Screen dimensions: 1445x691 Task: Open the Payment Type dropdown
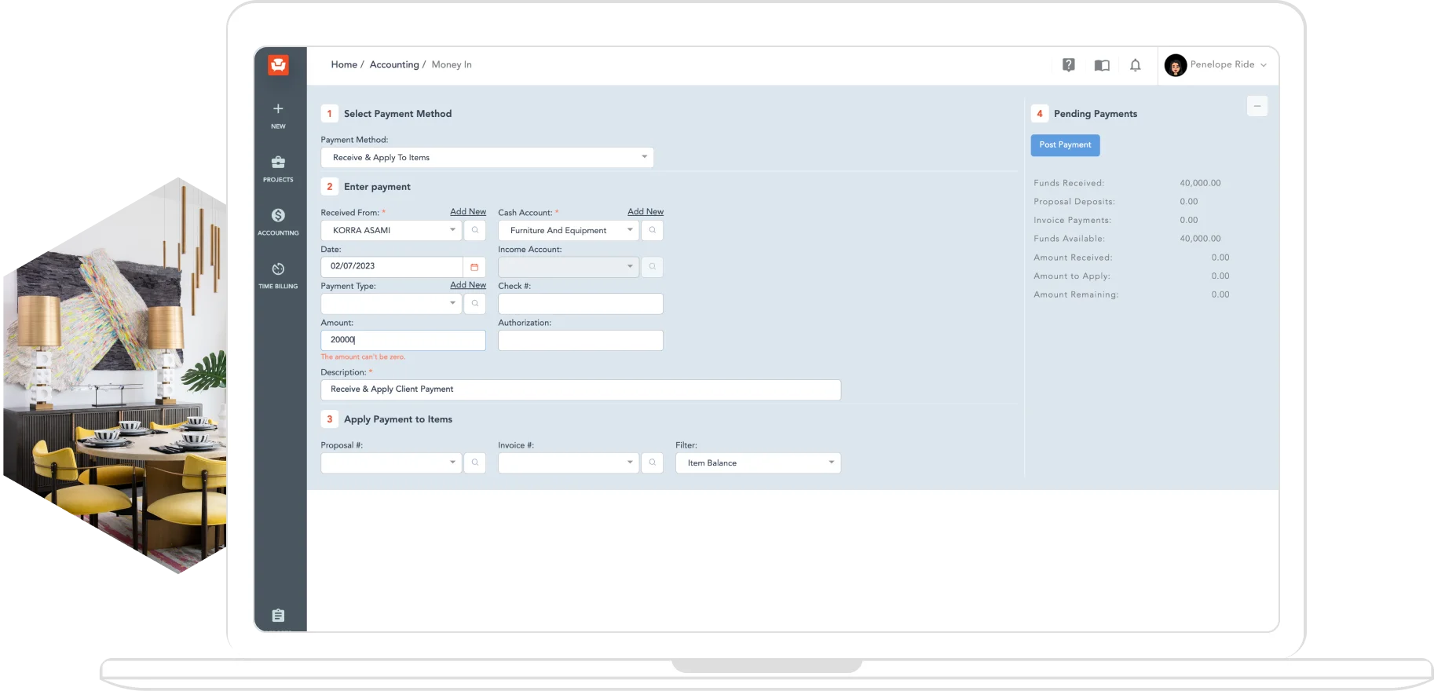coord(391,304)
